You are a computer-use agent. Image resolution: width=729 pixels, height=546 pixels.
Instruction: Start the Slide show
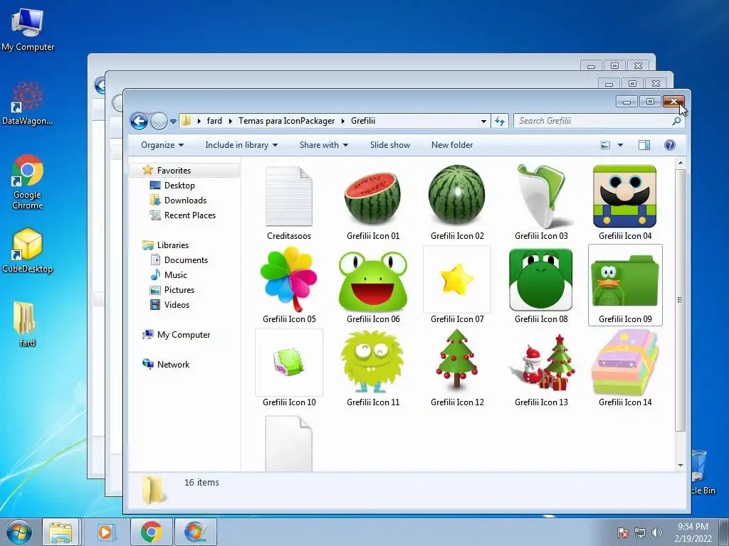390,145
